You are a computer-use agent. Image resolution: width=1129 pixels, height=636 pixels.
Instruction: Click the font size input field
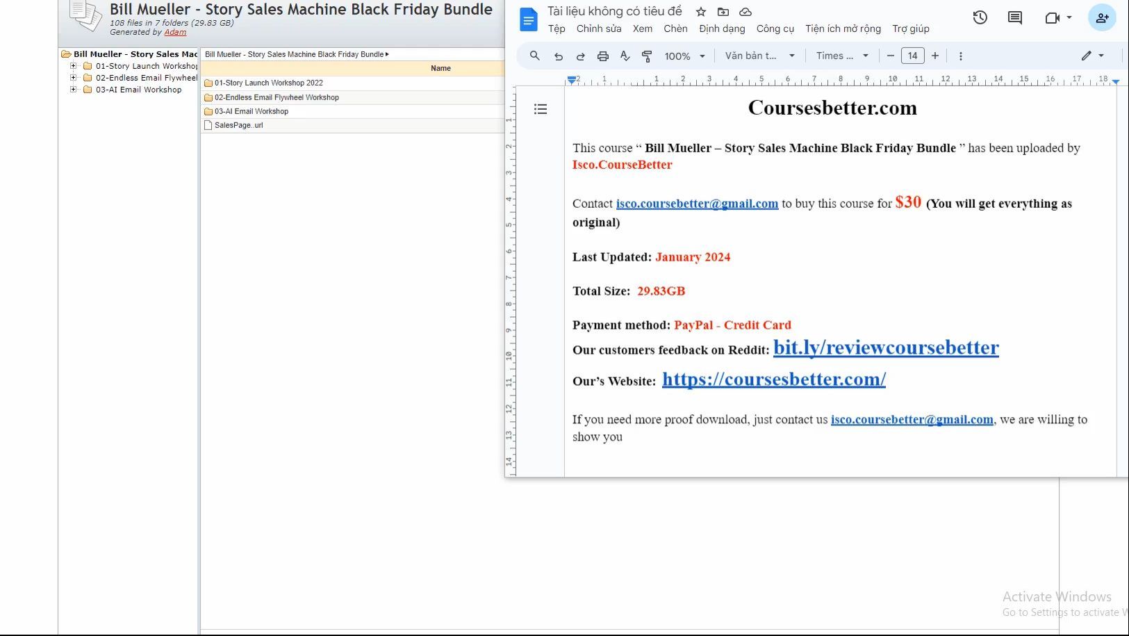pos(912,56)
